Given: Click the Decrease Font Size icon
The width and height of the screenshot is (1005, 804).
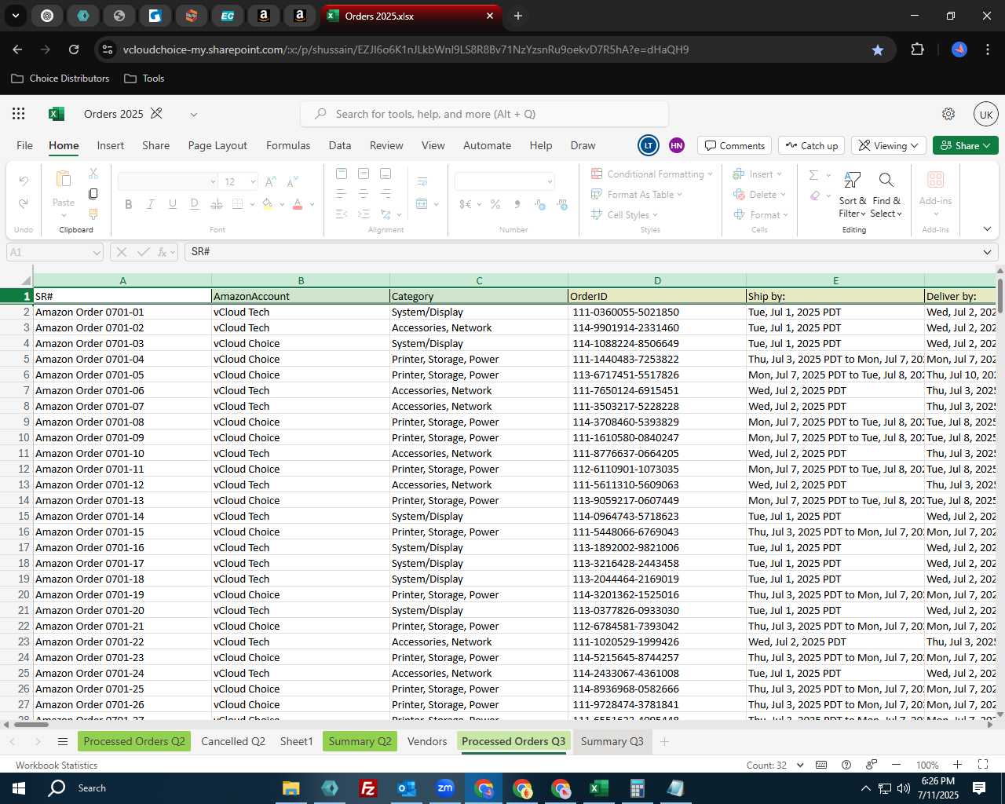Looking at the screenshot, I should pos(292,181).
